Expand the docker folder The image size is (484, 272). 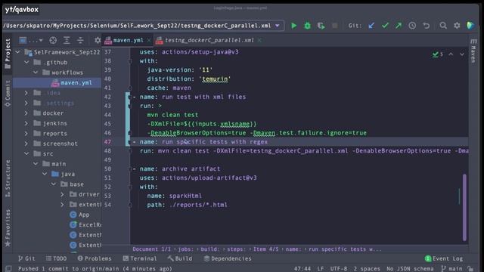[26, 113]
